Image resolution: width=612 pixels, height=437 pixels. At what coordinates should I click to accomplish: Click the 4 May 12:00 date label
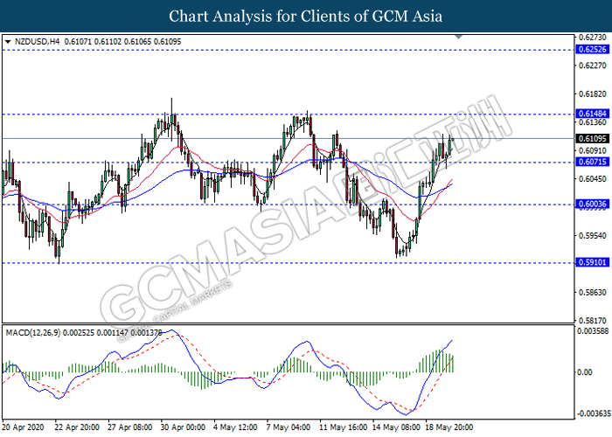tap(235, 427)
